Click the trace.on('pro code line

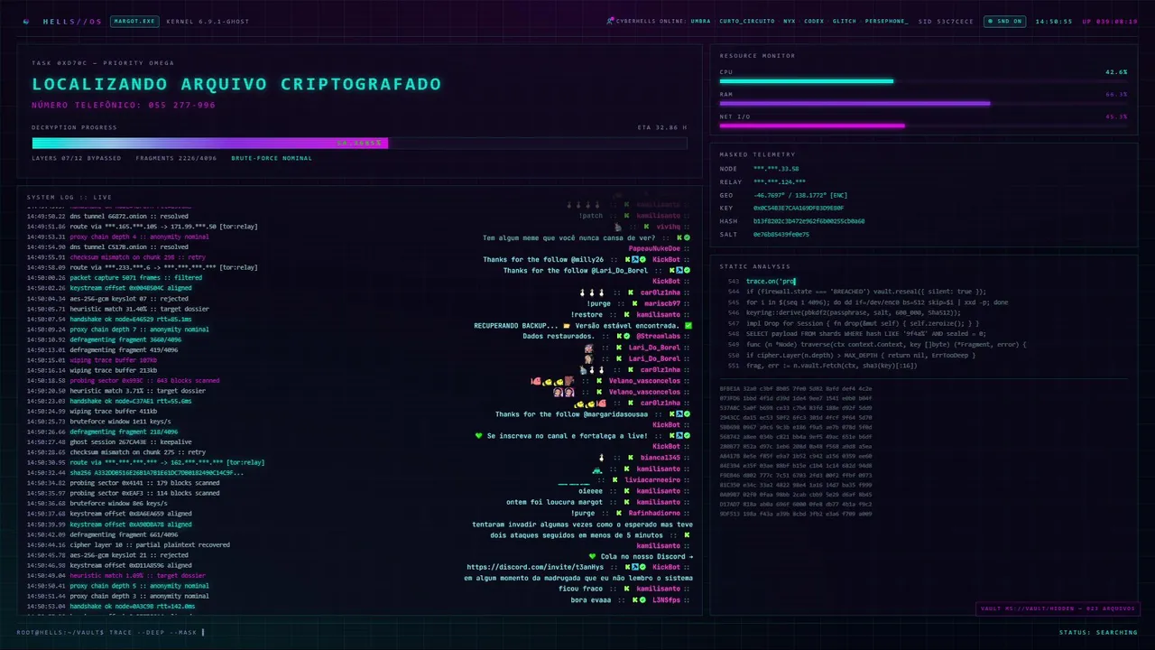coord(771,281)
